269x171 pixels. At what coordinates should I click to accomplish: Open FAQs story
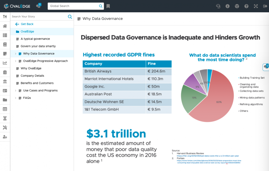(27, 98)
